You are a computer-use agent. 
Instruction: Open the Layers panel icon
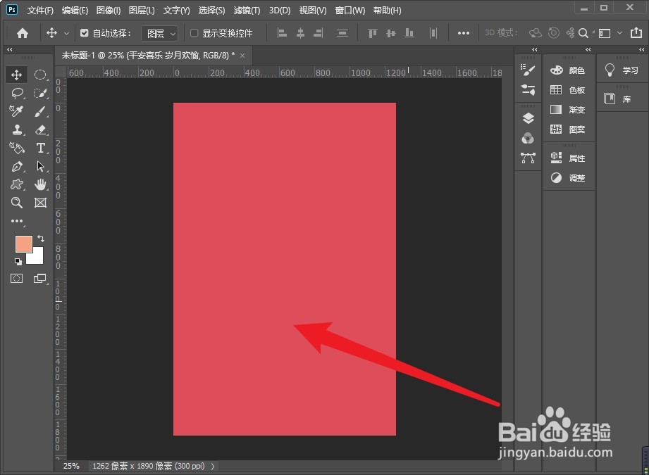[528, 119]
